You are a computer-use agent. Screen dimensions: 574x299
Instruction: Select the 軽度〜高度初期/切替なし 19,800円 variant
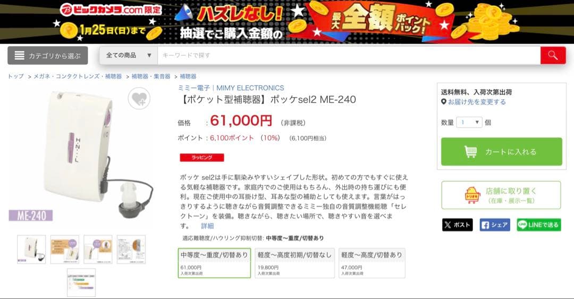tap(294, 263)
